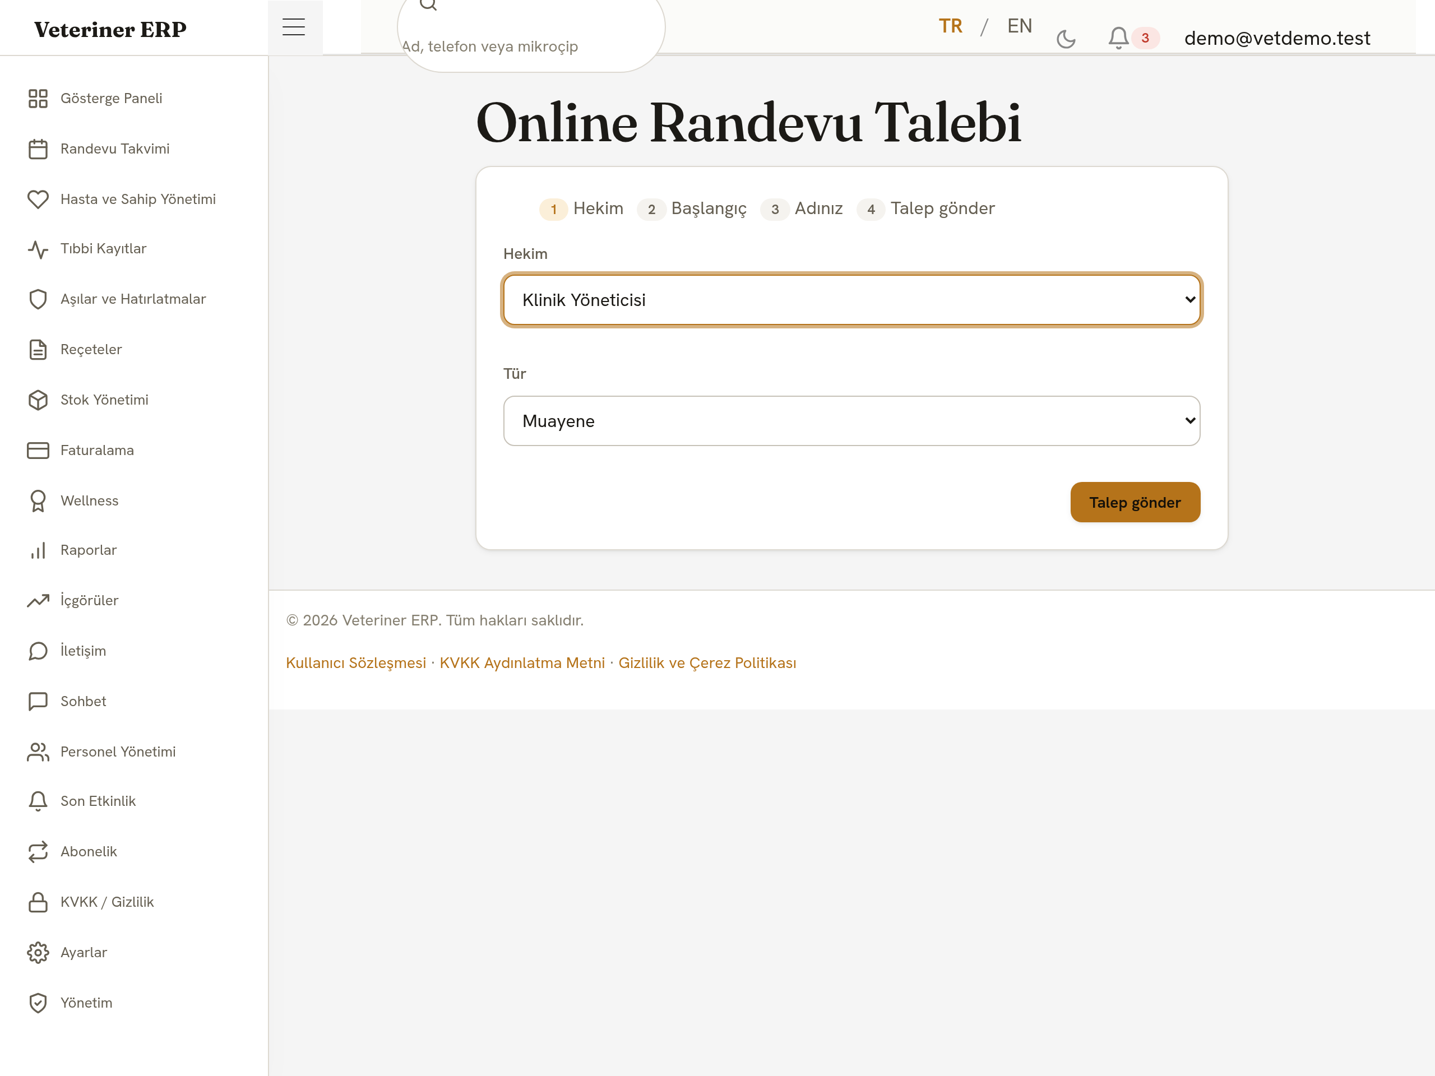The width and height of the screenshot is (1435, 1076).
Task: Switch language to EN
Action: coord(1019,26)
